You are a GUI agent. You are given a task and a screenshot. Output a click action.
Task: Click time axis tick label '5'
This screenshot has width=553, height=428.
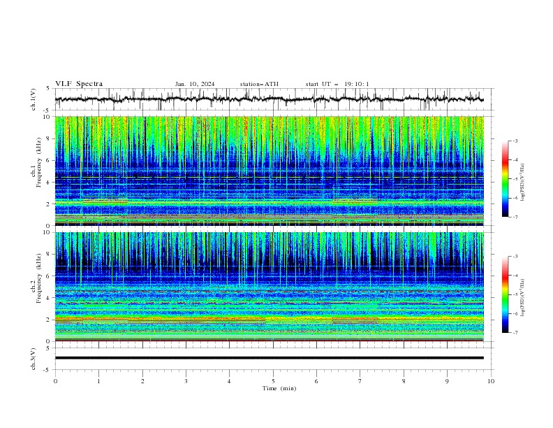pos(273,381)
